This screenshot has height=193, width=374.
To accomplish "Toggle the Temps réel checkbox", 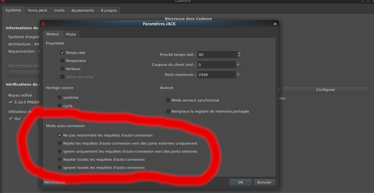I will [62, 53].
